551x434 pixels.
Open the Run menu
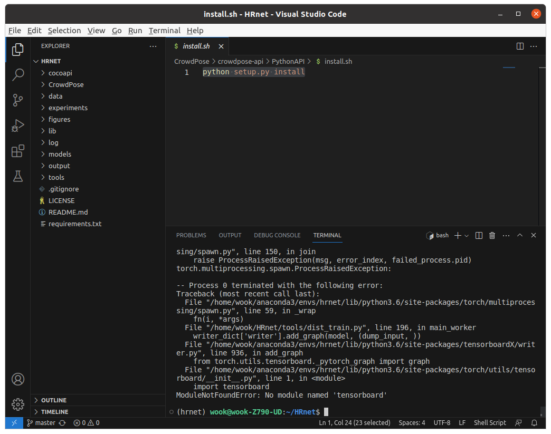coord(135,31)
